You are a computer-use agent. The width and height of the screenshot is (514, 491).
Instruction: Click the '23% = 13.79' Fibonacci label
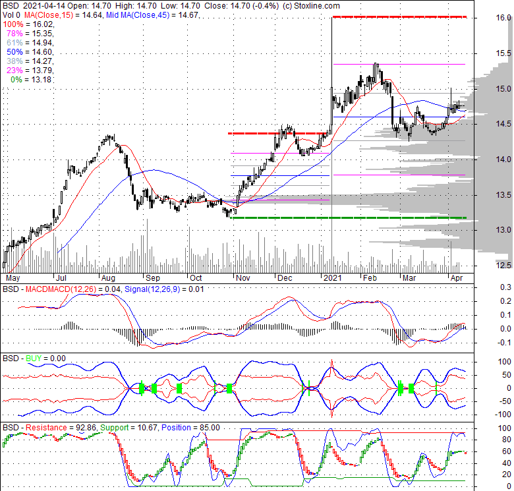coord(30,70)
